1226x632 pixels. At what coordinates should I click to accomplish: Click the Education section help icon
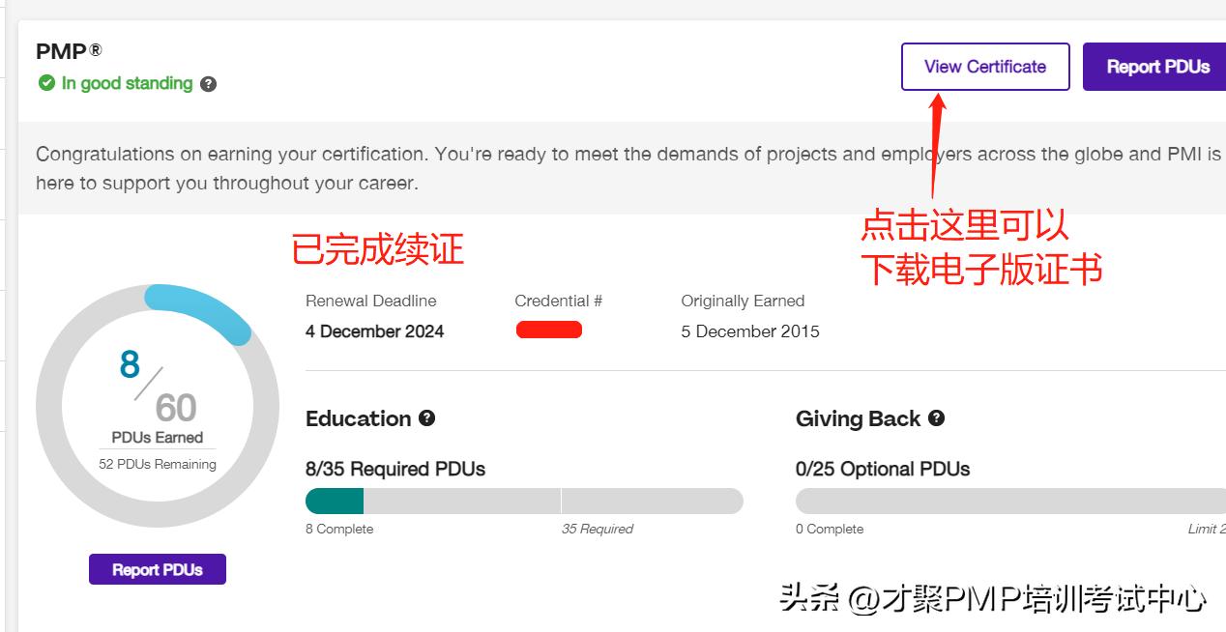[x=425, y=419]
